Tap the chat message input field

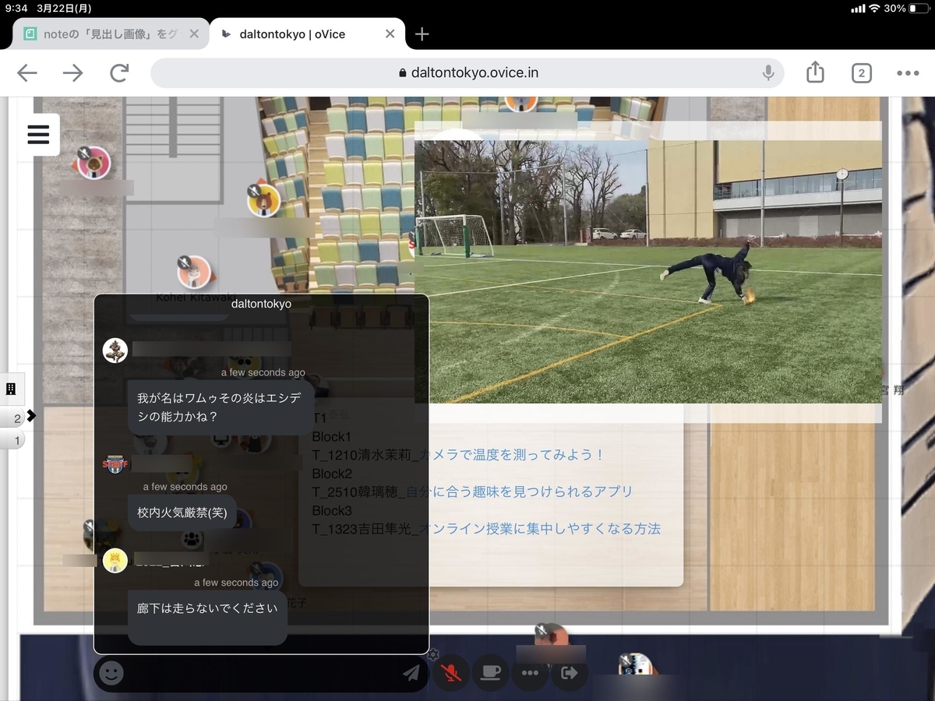(261, 673)
